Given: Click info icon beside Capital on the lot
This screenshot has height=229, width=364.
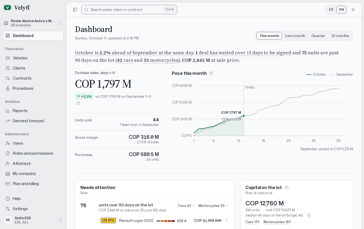Looking at the screenshot, I should (x=287, y=187).
